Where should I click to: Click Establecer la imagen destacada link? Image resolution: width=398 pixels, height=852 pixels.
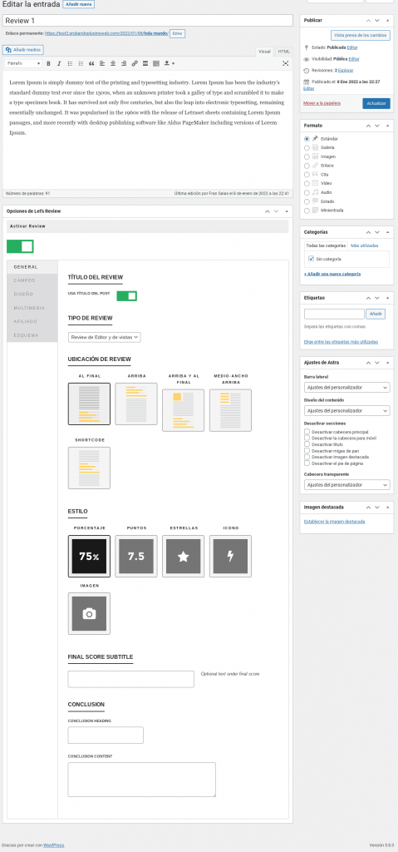coord(335,522)
